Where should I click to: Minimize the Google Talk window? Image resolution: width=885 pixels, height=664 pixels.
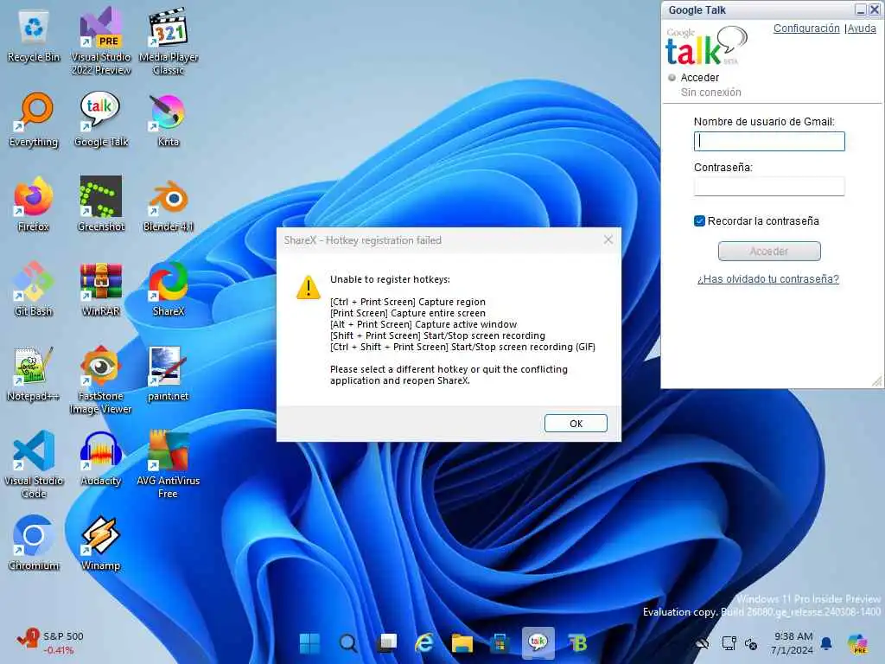click(x=860, y=10)
